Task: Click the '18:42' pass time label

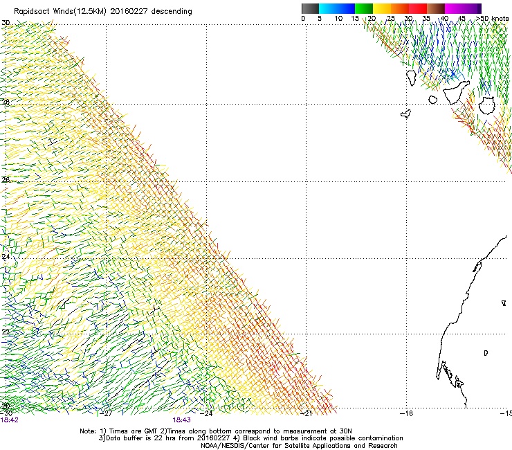Action: click(10, 420)
